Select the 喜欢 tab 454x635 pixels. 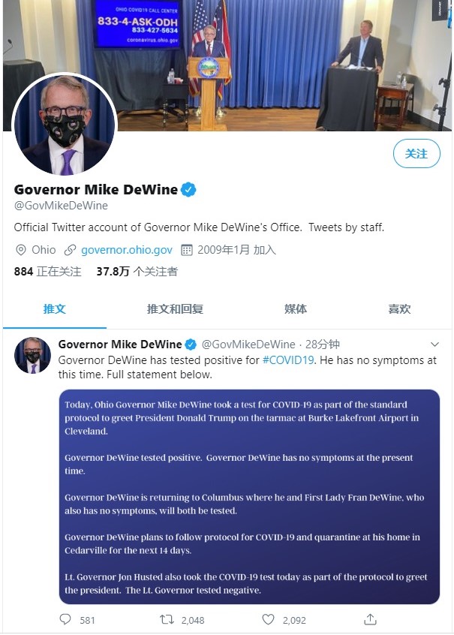399,309
